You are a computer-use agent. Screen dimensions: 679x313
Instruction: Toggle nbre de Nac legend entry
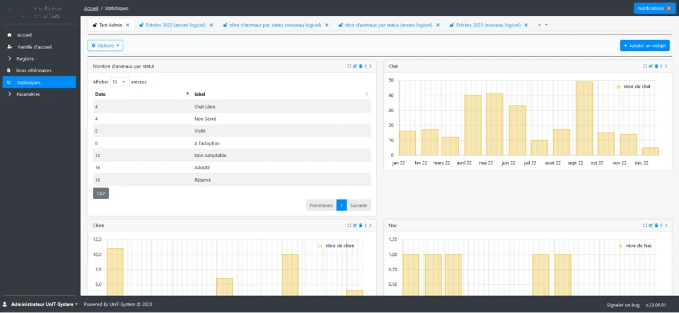[635, 245]
